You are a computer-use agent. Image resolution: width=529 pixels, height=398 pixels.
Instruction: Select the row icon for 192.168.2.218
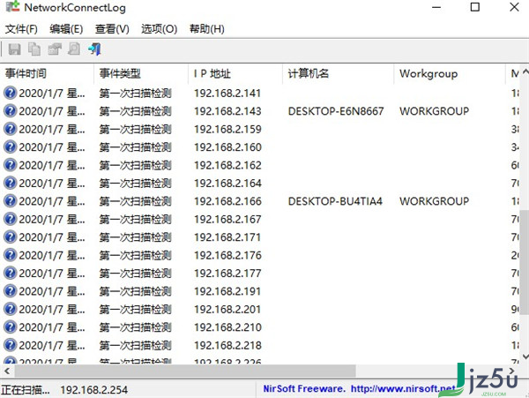10,345
